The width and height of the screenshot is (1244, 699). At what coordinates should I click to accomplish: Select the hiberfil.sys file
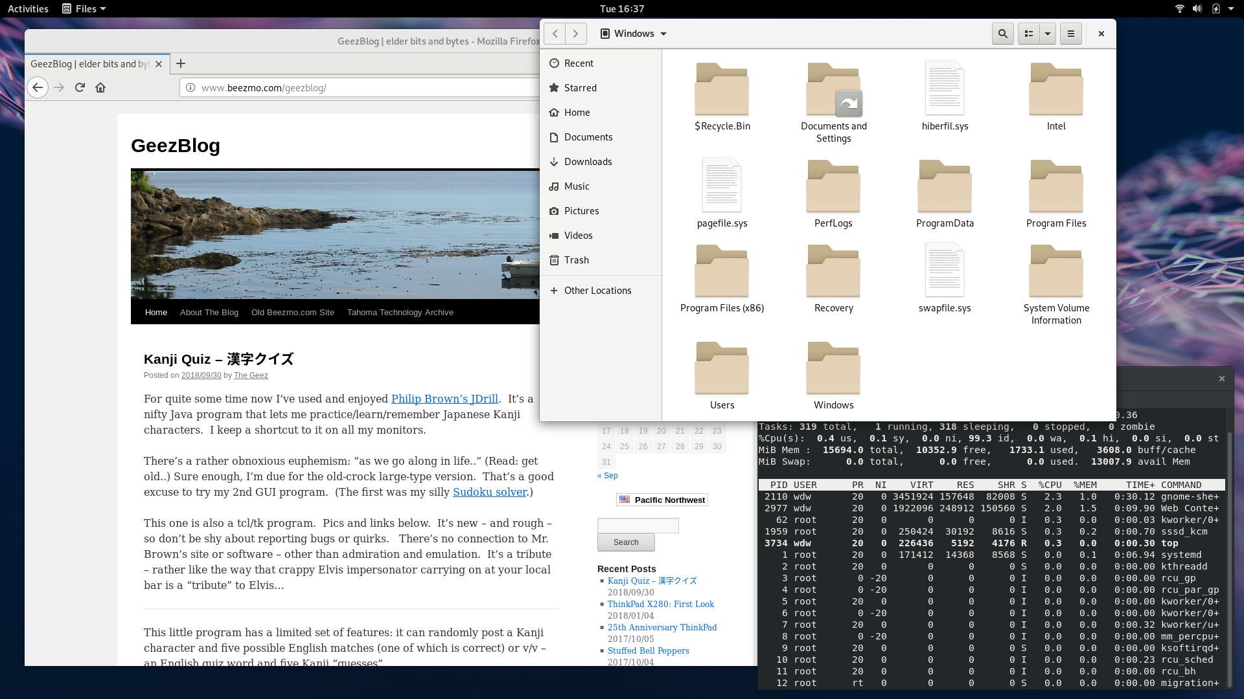945,97
